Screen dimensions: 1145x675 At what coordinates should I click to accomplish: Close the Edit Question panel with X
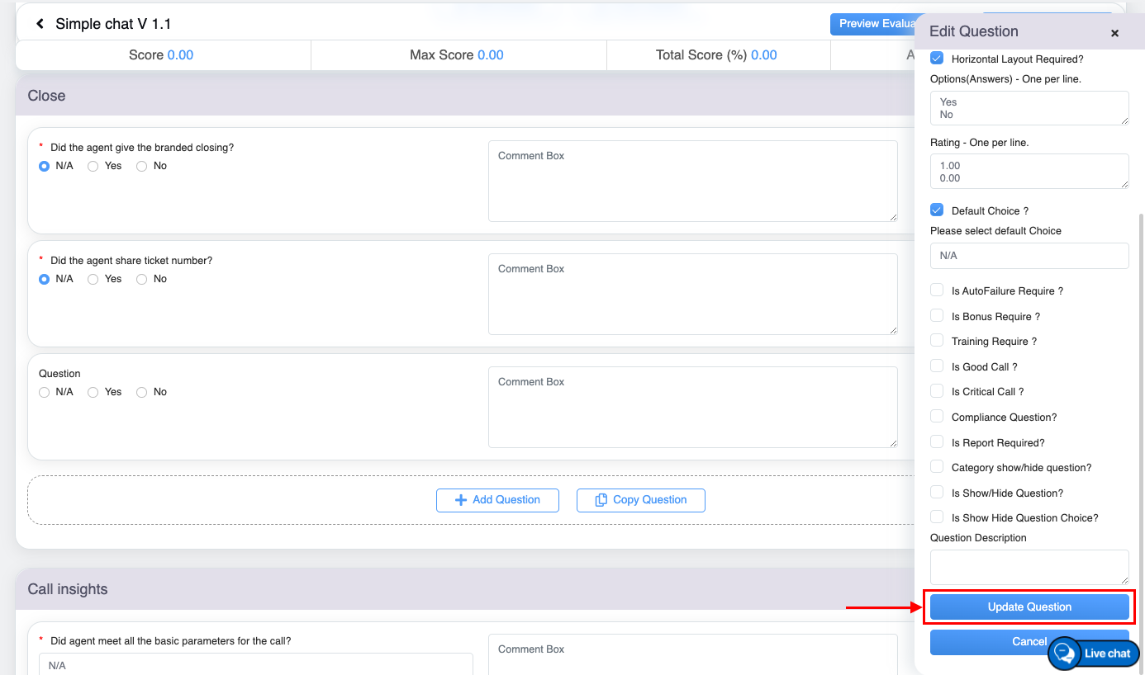click(1114, 33)
